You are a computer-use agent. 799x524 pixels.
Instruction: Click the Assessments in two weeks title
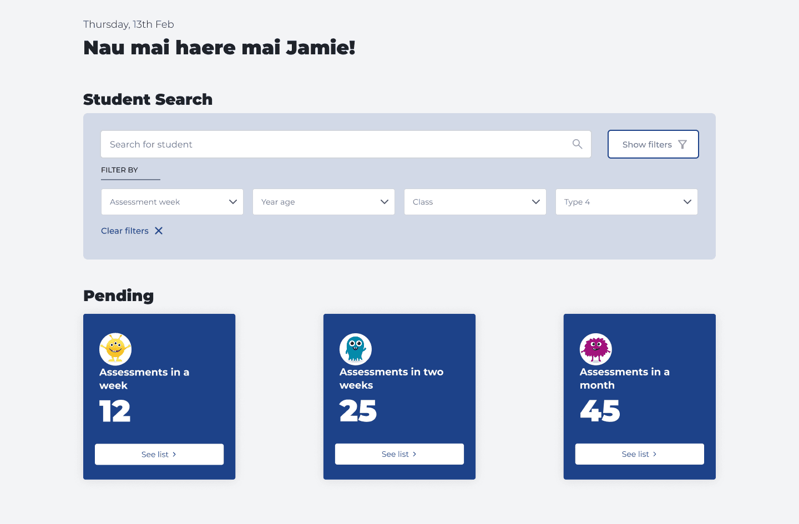(x=392, y=379)
